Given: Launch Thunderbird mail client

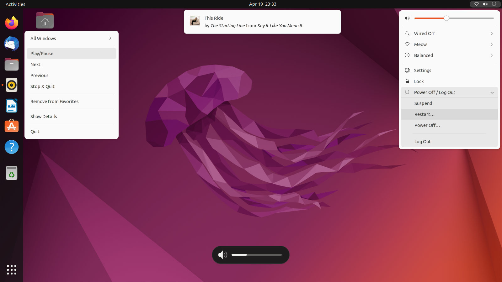Looking at the screenshot, I should 11,44.
